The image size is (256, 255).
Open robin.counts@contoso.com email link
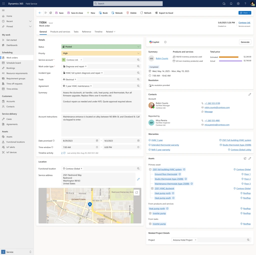pyautogui.click(x=217, y=107)
